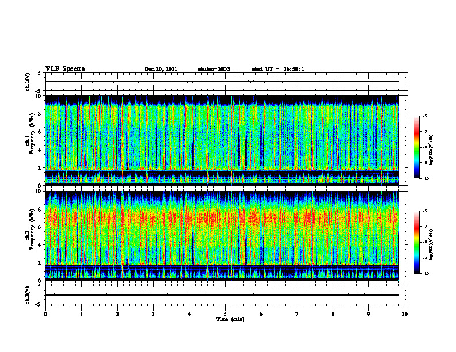Click the date 'Dec. 20, 2021'
456x352 pixels.
(161, 69)
